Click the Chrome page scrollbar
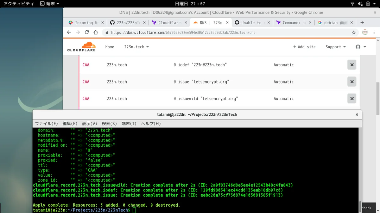 click(377, 98)
